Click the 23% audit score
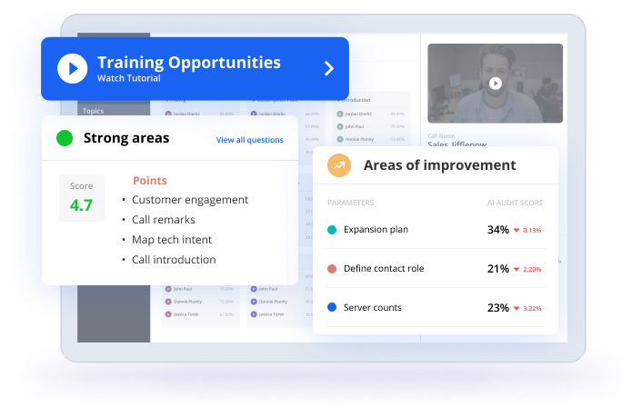This screenshot has width=642, height=407. 498,308
